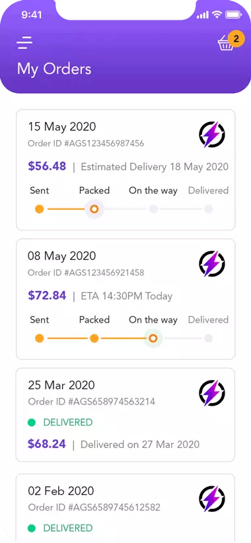Tap the lightning logo on the 02 Feb order
The height and width of the screenshot is (543, 251).
[212, 499]
